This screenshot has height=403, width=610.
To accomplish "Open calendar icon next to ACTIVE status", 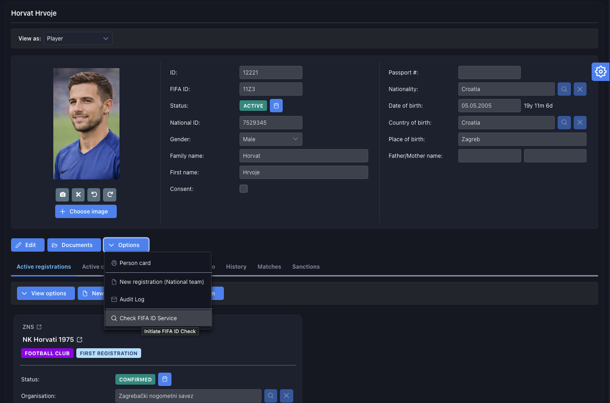I will coord(276,106).
